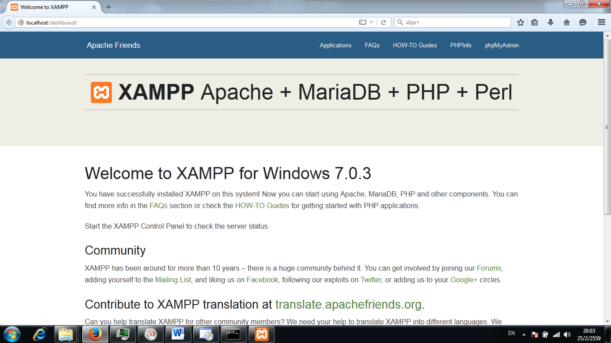Click EN language indicator in tray
The width and height of the screenshot is (611, 343).
click(512, 333)
